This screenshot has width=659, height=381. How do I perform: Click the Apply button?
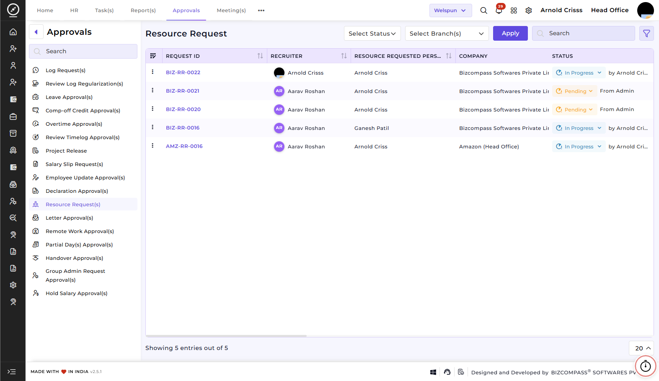[510, 34]
